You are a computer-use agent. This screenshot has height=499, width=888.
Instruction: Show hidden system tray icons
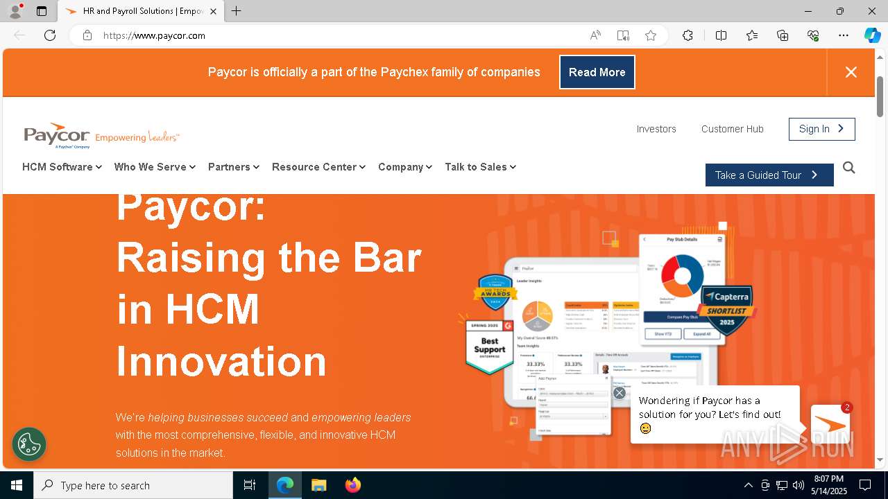point(748,485)
